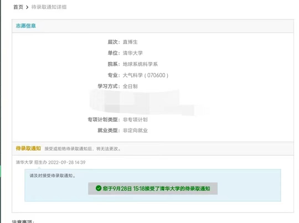Click the department value 地球系统科学系
The image size is (299, 223).
(x=140, y=64)
